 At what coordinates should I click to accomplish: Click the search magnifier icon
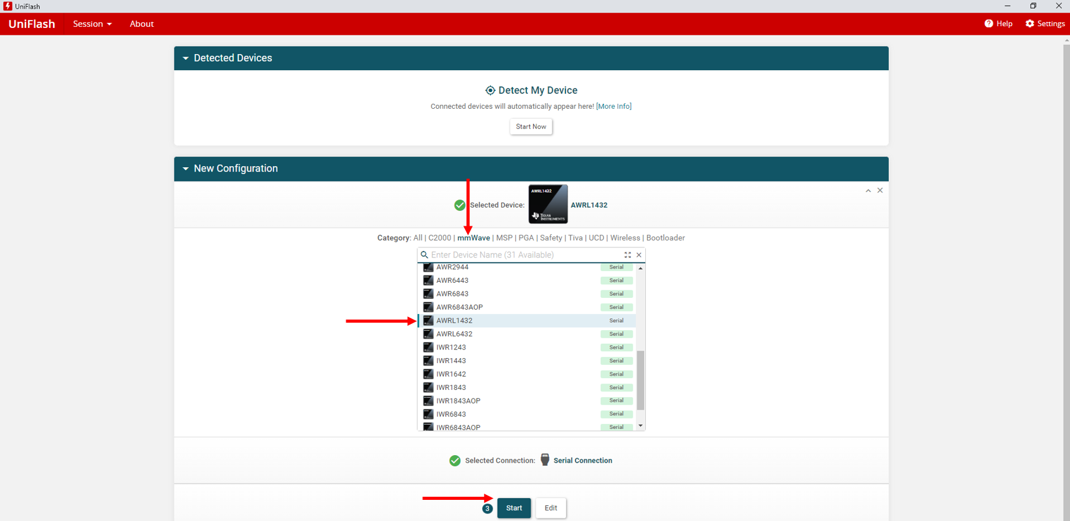click(424, 255)
